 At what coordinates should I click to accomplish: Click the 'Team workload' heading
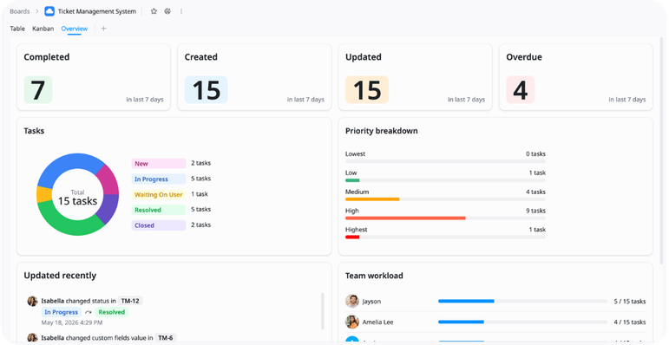(374, 276)
